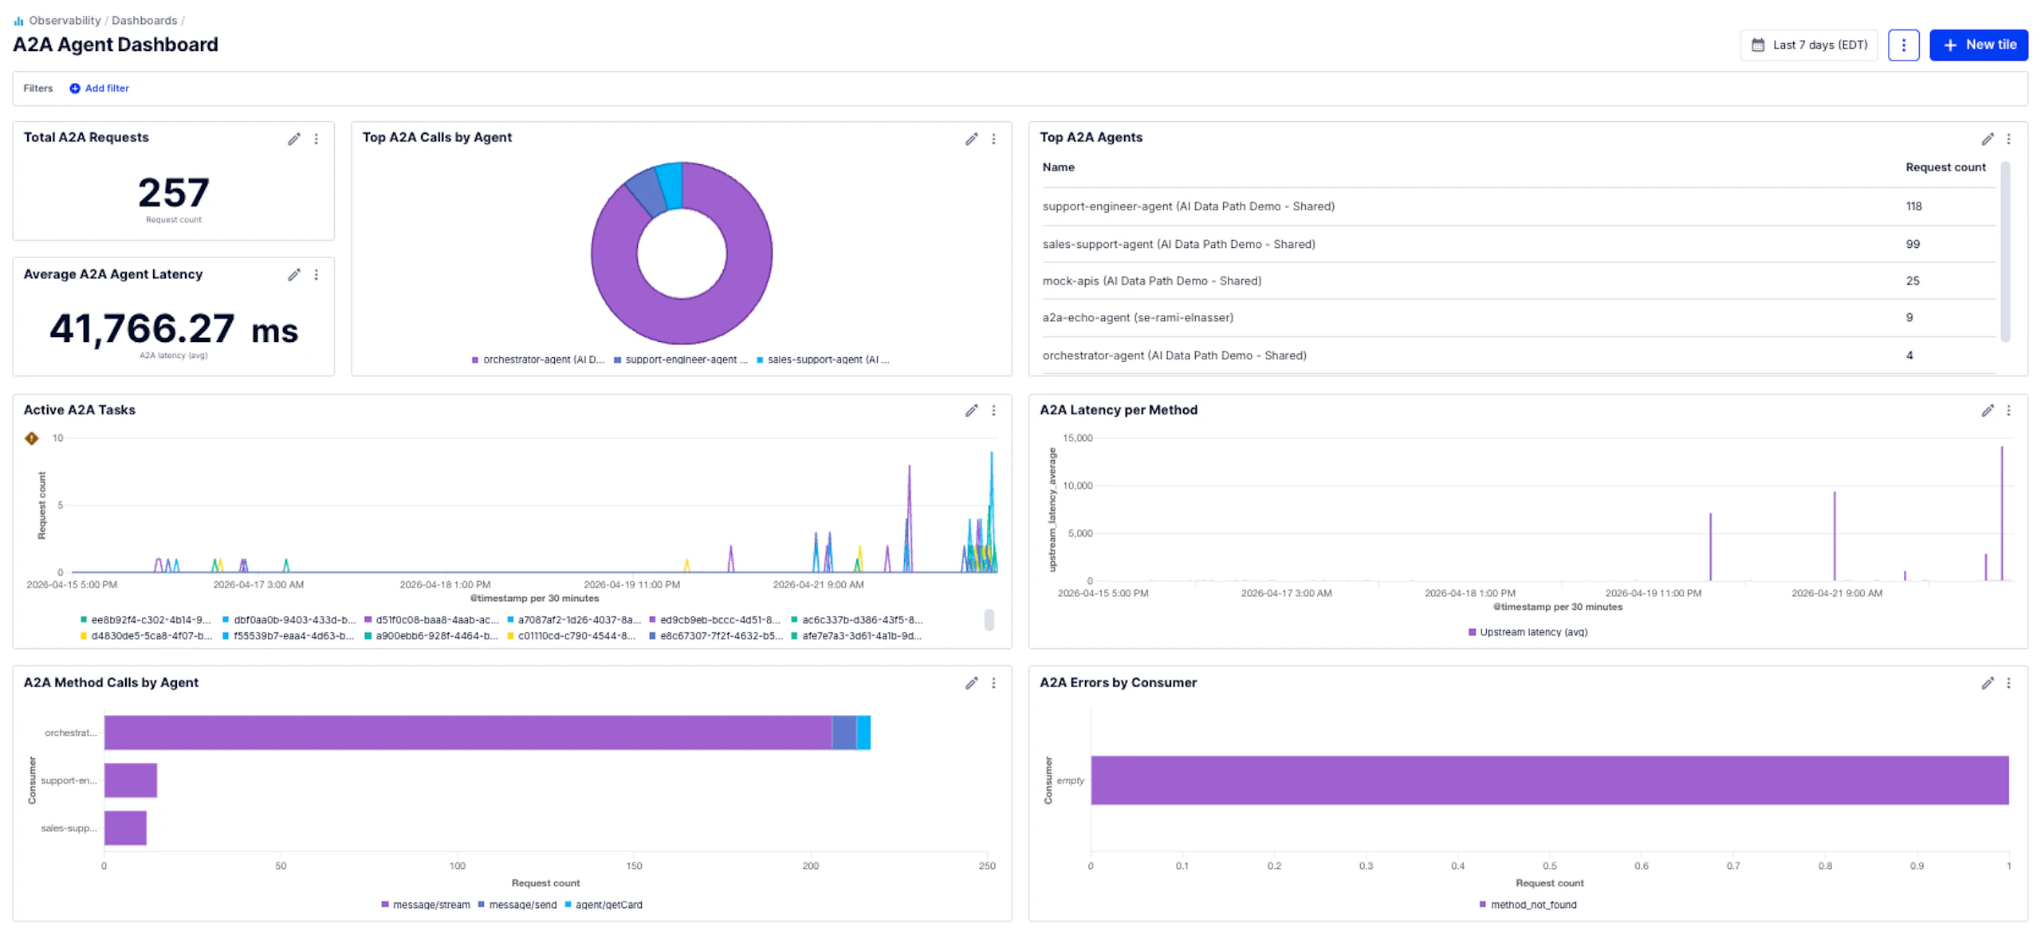Screen dimensions: 2041x939
Task: Click the New tile button
Action: click(x=1977, y=45)
